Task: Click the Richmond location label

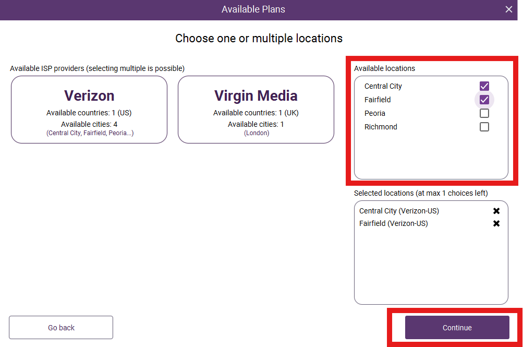Action: coord(381,127)
